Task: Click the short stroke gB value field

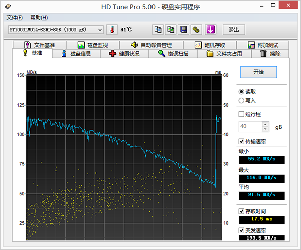Action: [x=250, y=126]
